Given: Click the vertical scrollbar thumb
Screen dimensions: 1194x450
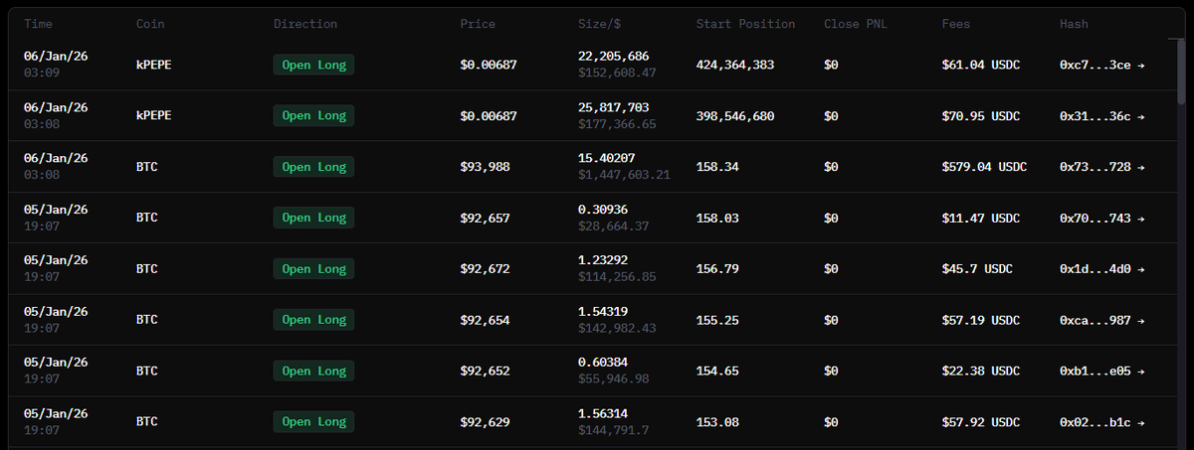Looking at the screenshot, I should coord(1181,72).
